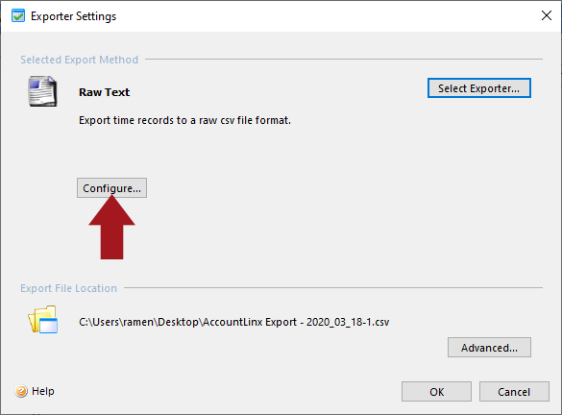
Task: Click the Exporter Settings window title
Action: 73,16
